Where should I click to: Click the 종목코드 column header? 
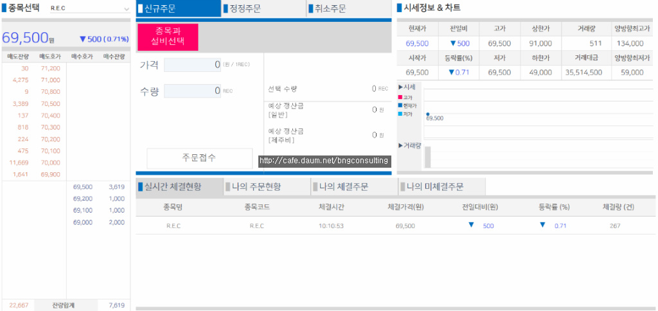point(257,207)
